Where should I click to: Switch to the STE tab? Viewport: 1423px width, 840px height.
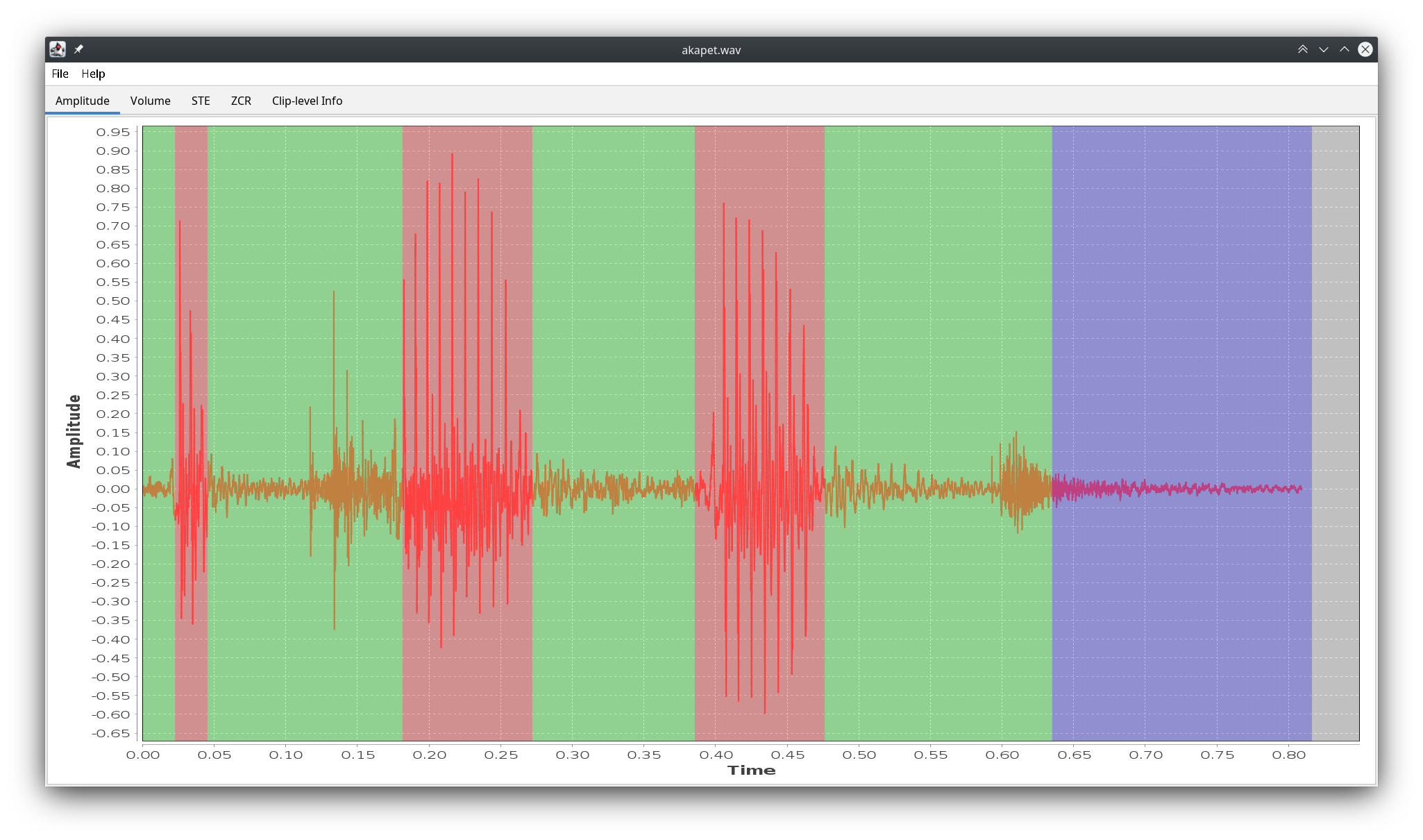click(x=201, y=101)
